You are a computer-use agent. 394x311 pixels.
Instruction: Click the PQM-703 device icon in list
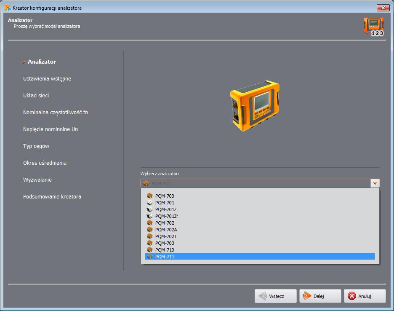[150, 243]
